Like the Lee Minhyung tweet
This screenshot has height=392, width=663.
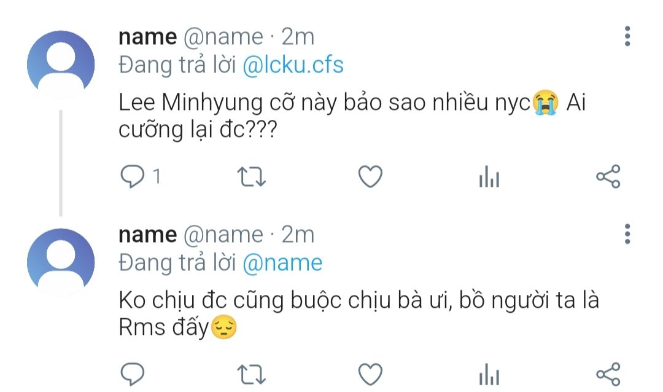click(x=370, y=177)
